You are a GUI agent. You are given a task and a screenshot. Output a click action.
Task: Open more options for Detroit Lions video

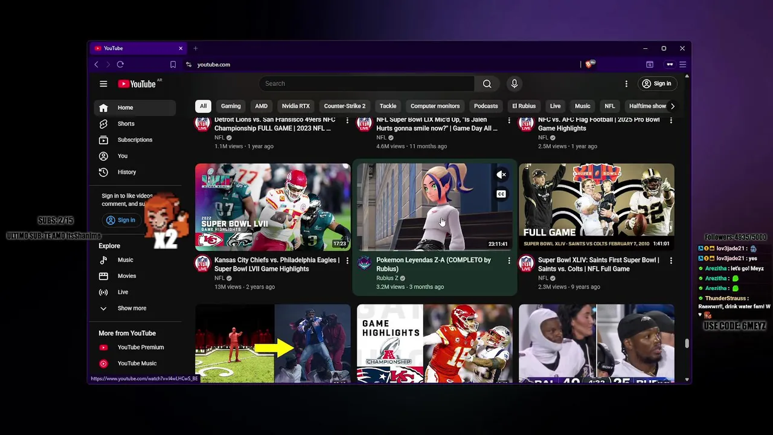click(x=347, y=121)
